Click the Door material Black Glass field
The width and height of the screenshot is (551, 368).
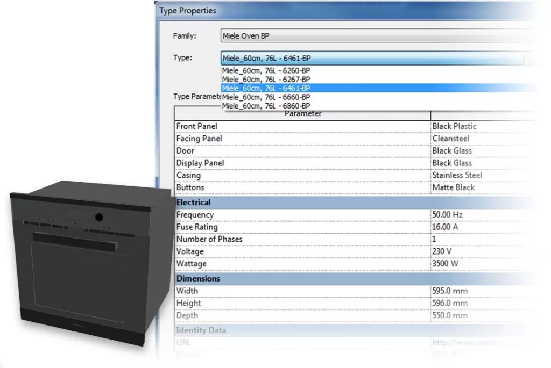(452, 151)
